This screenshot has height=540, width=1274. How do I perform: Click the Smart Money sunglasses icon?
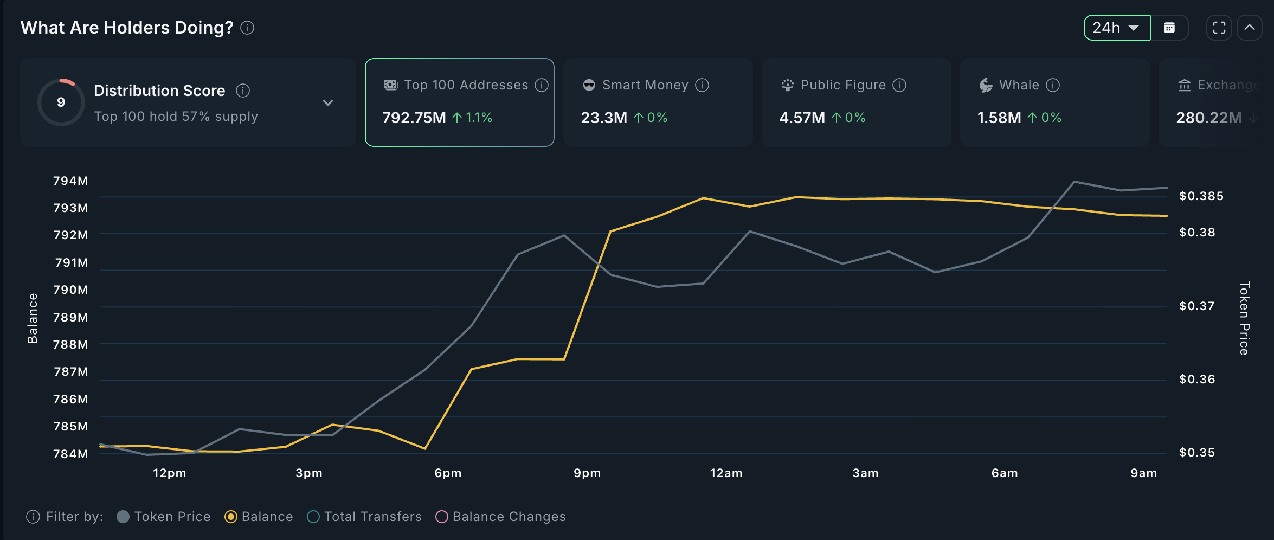589,85
